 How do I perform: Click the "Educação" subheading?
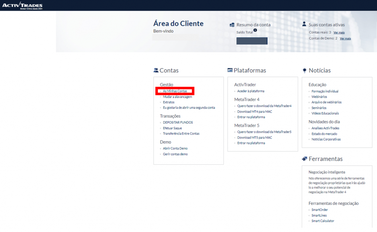coord(317,85)
